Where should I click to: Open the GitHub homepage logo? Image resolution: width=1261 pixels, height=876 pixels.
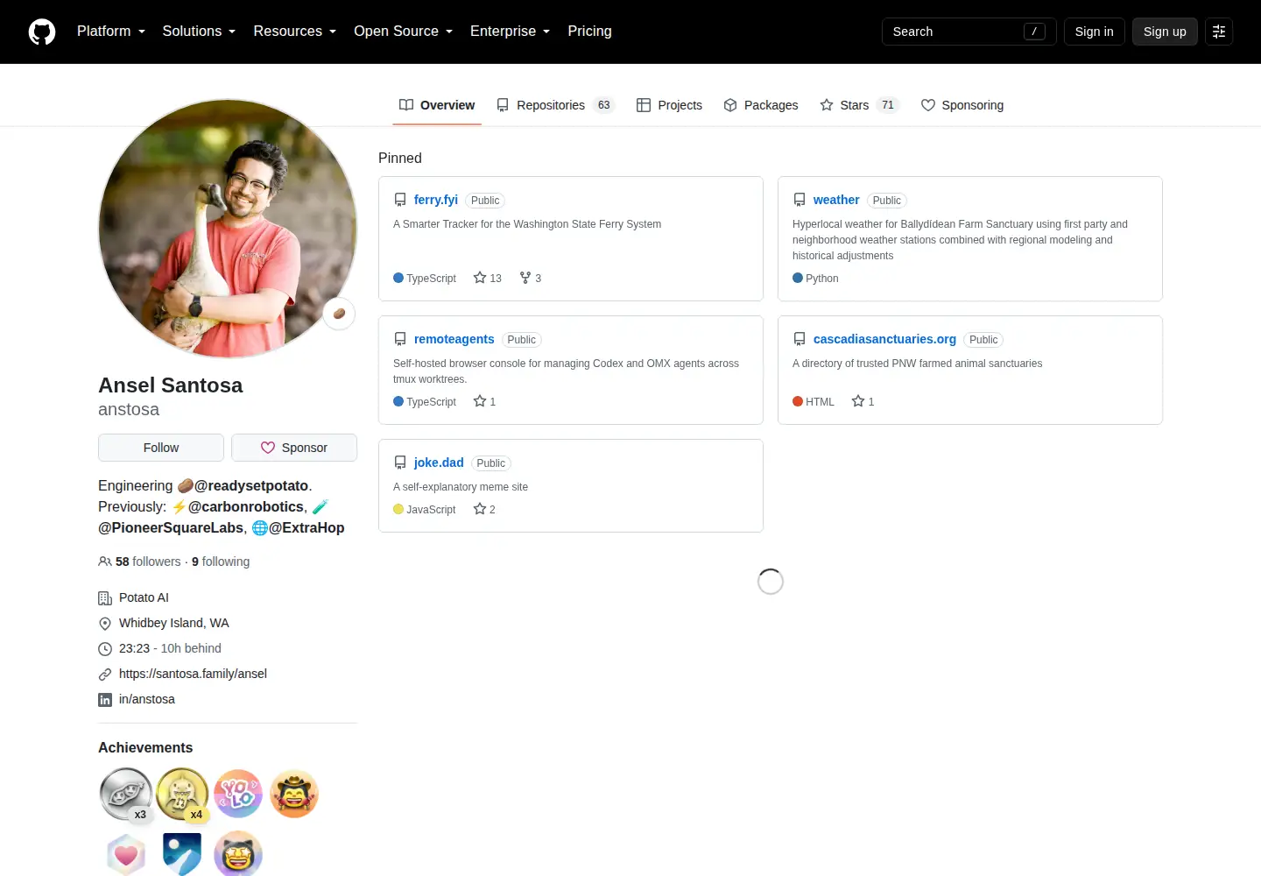42,32
